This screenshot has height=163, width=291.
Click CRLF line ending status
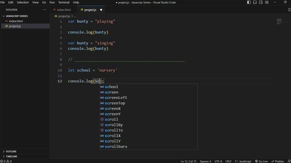[228, 161]
